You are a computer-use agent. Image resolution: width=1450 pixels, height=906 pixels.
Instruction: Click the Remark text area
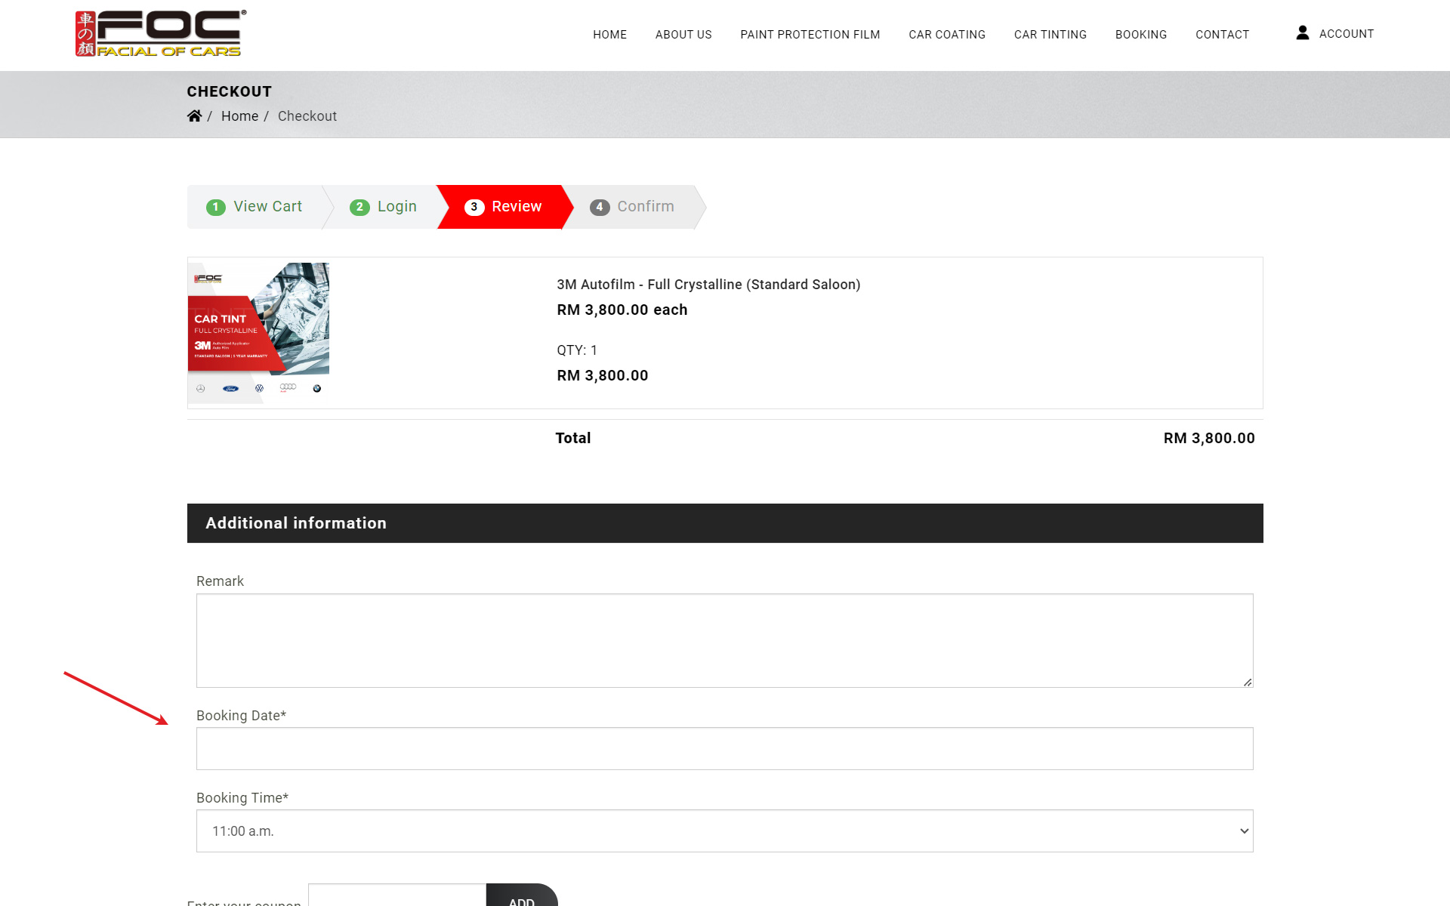(723, 639)
